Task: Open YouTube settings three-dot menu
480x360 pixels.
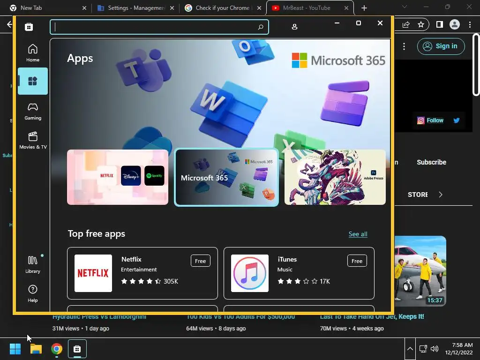Action: 404,46
